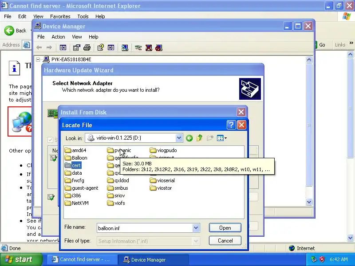This screenshot has height=266, width=355.
Task: Go back with the green arrow in Locate File
Action: tap(189, 138)
